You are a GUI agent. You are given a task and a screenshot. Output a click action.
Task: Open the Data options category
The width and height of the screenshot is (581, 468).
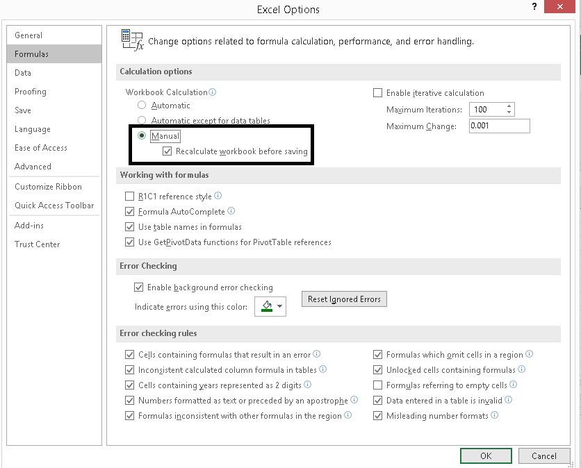tap(54, 73)
